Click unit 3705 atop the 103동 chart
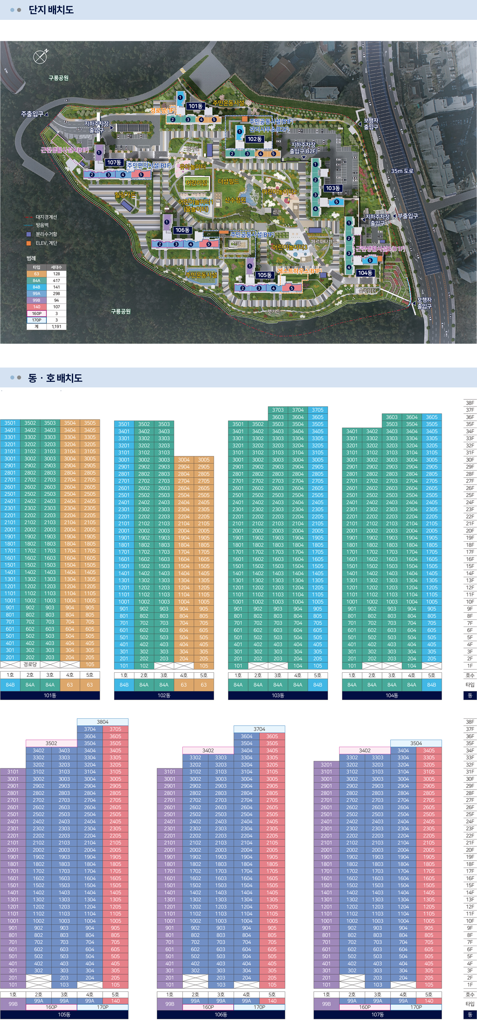The image size is (477, 1022). point(318,410)
